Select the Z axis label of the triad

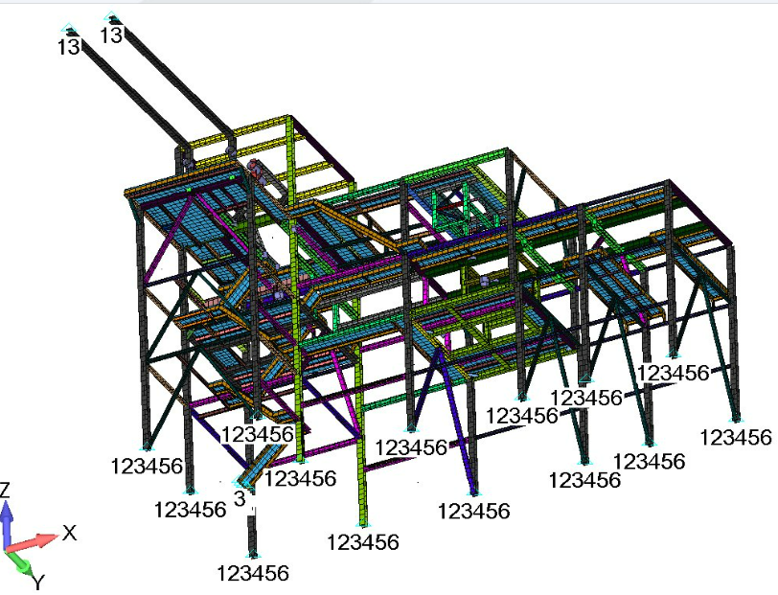tap(5, 490)
